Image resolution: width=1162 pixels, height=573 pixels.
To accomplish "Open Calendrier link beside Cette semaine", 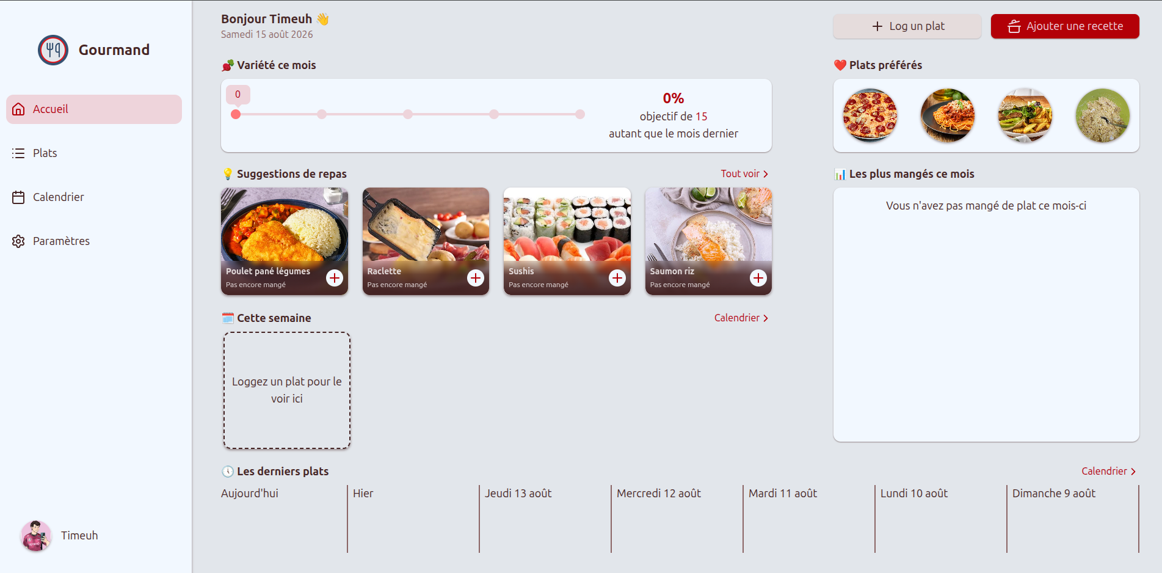I will (x=741, y=318).
